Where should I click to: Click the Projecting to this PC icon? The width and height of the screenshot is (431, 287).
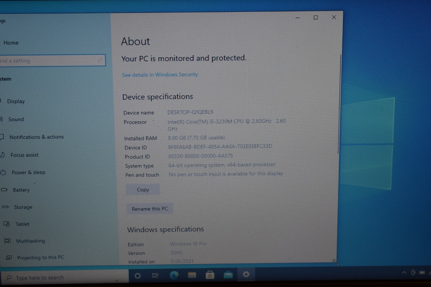[x=9, y=258]
